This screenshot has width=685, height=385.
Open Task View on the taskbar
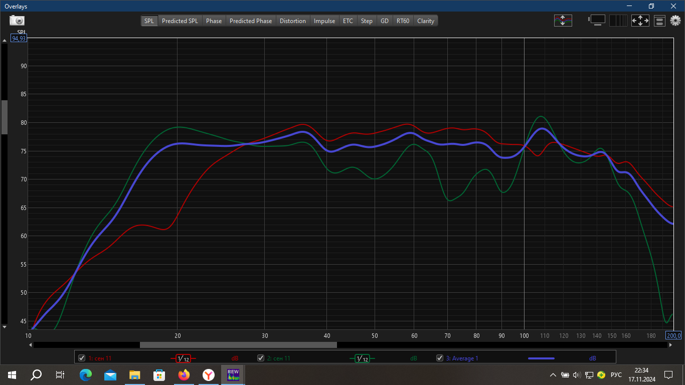[x=60, y=374]
